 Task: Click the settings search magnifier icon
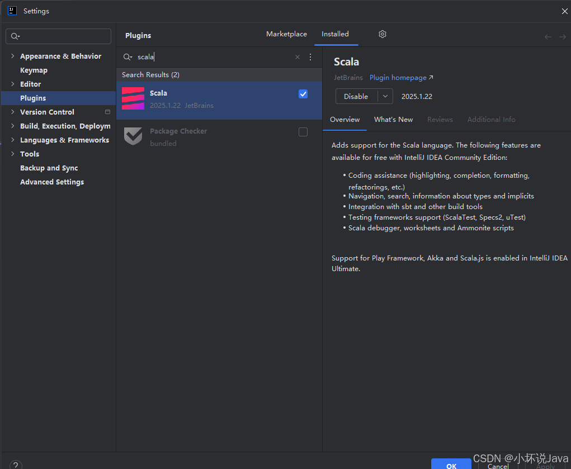[x=15, y=36]
